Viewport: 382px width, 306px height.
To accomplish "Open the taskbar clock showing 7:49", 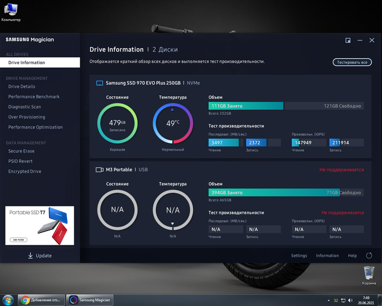I will click(366, 301).
